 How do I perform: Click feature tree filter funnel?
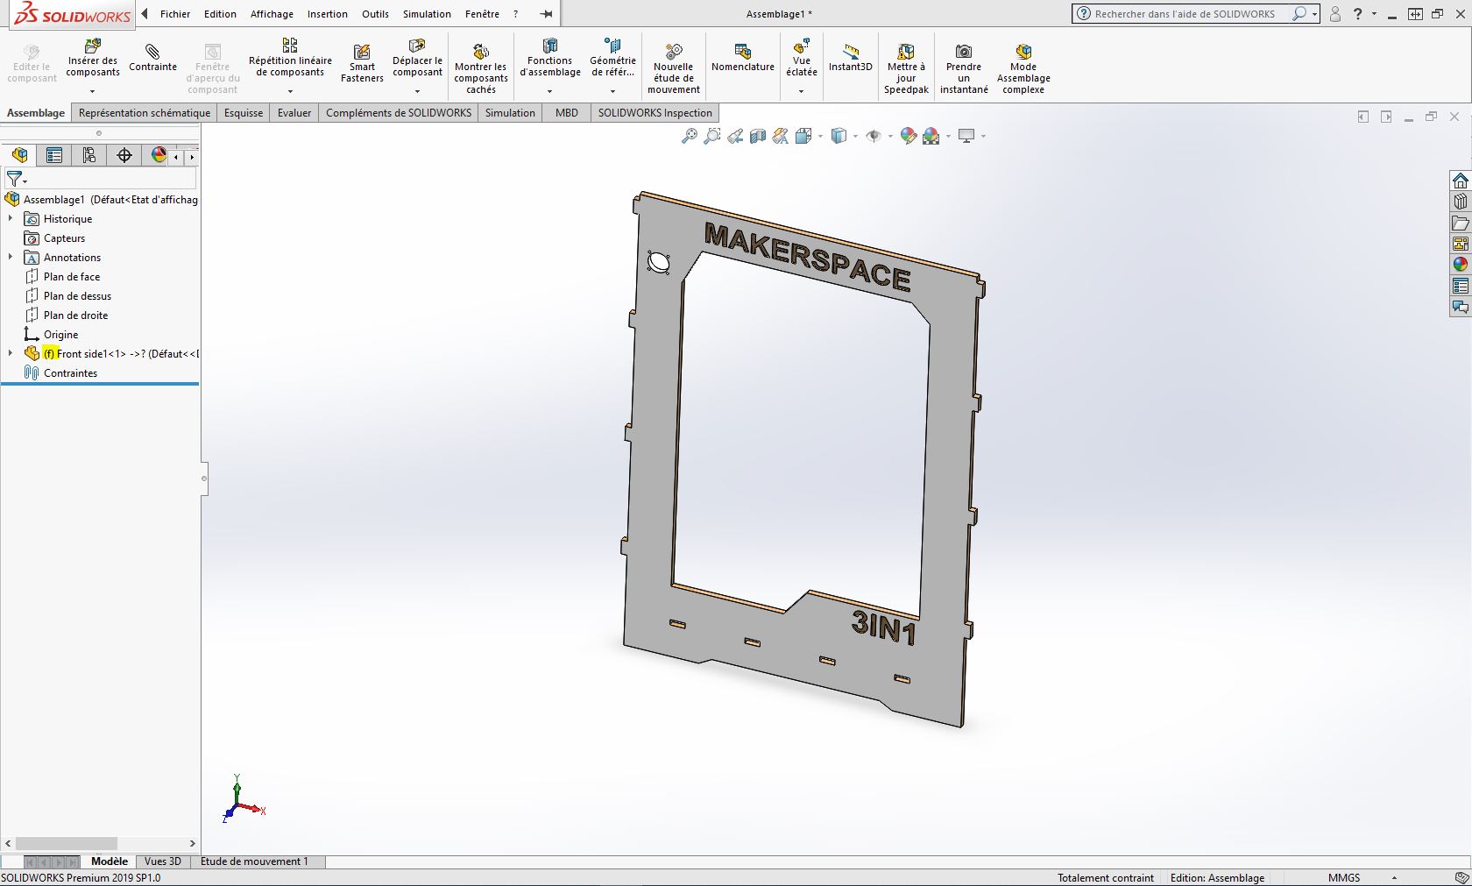(x=15, y=179)
